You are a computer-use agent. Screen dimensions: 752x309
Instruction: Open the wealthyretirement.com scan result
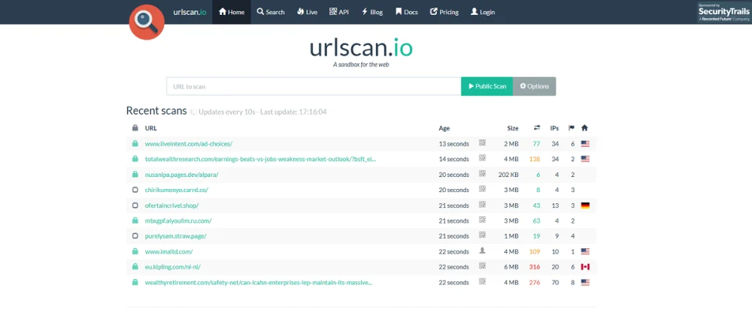pos(259,283)
